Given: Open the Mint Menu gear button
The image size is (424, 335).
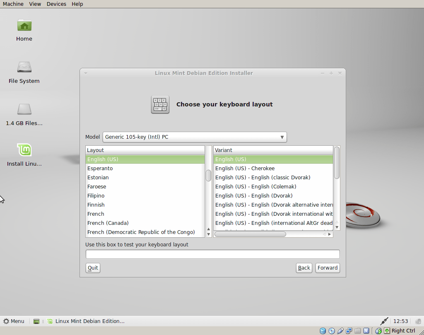Looking at the screenshot, I should 14,321.
